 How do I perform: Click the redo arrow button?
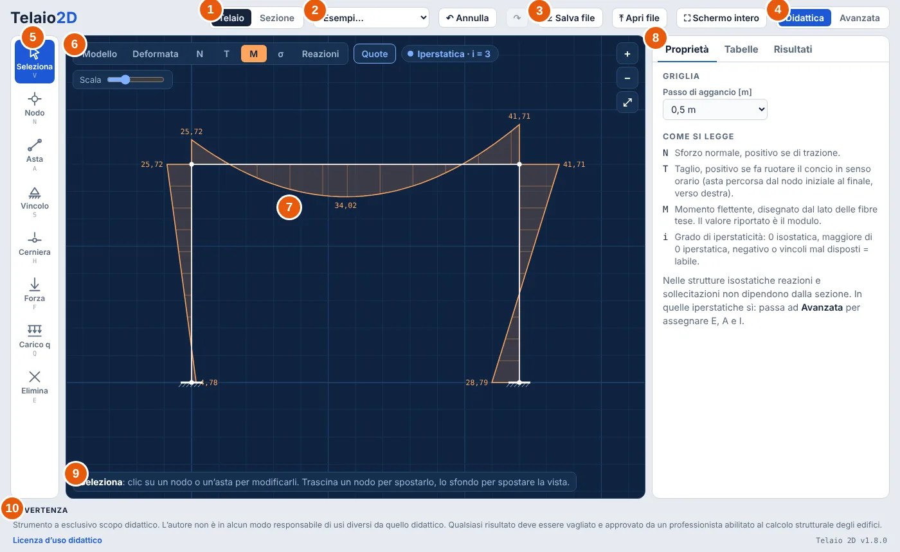[x=517, y=18]
